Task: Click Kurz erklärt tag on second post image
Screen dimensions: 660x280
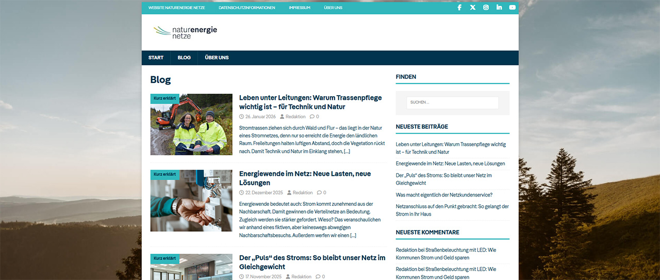Action: [165, 174]
